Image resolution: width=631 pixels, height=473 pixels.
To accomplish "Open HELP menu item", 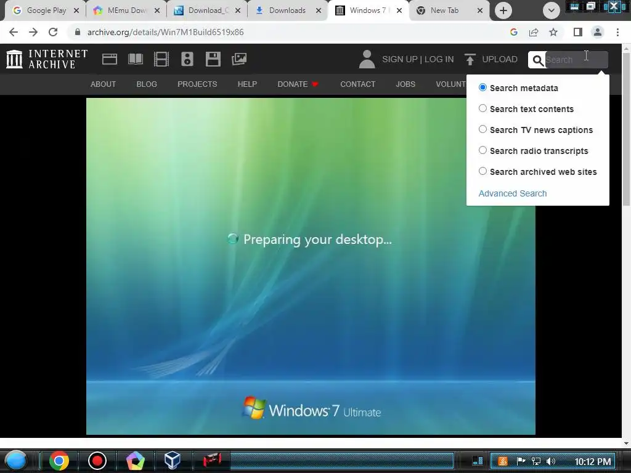I will [247, 84].
